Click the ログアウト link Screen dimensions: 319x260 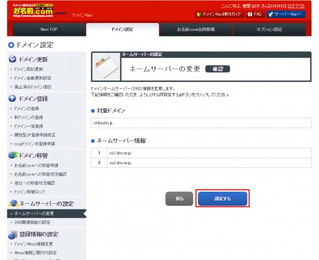pyautogui.click(x=296, y=6)
